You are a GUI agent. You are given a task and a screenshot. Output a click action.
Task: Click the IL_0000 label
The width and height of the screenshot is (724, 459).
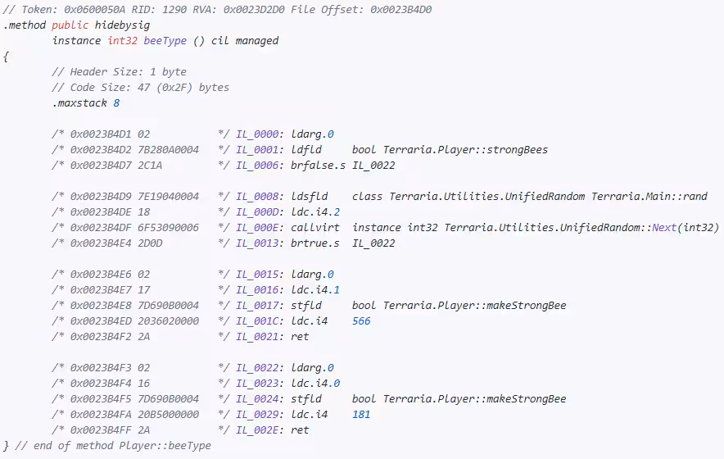click(257, 134)
